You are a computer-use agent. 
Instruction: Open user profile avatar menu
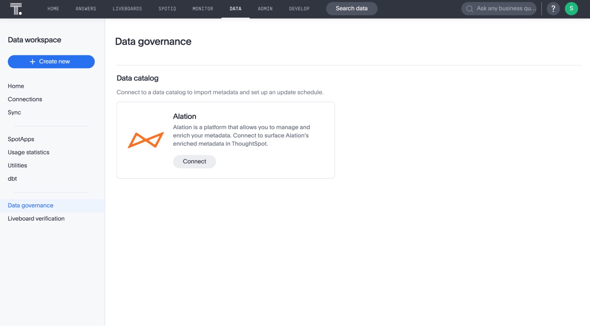[x=571, y=9]
